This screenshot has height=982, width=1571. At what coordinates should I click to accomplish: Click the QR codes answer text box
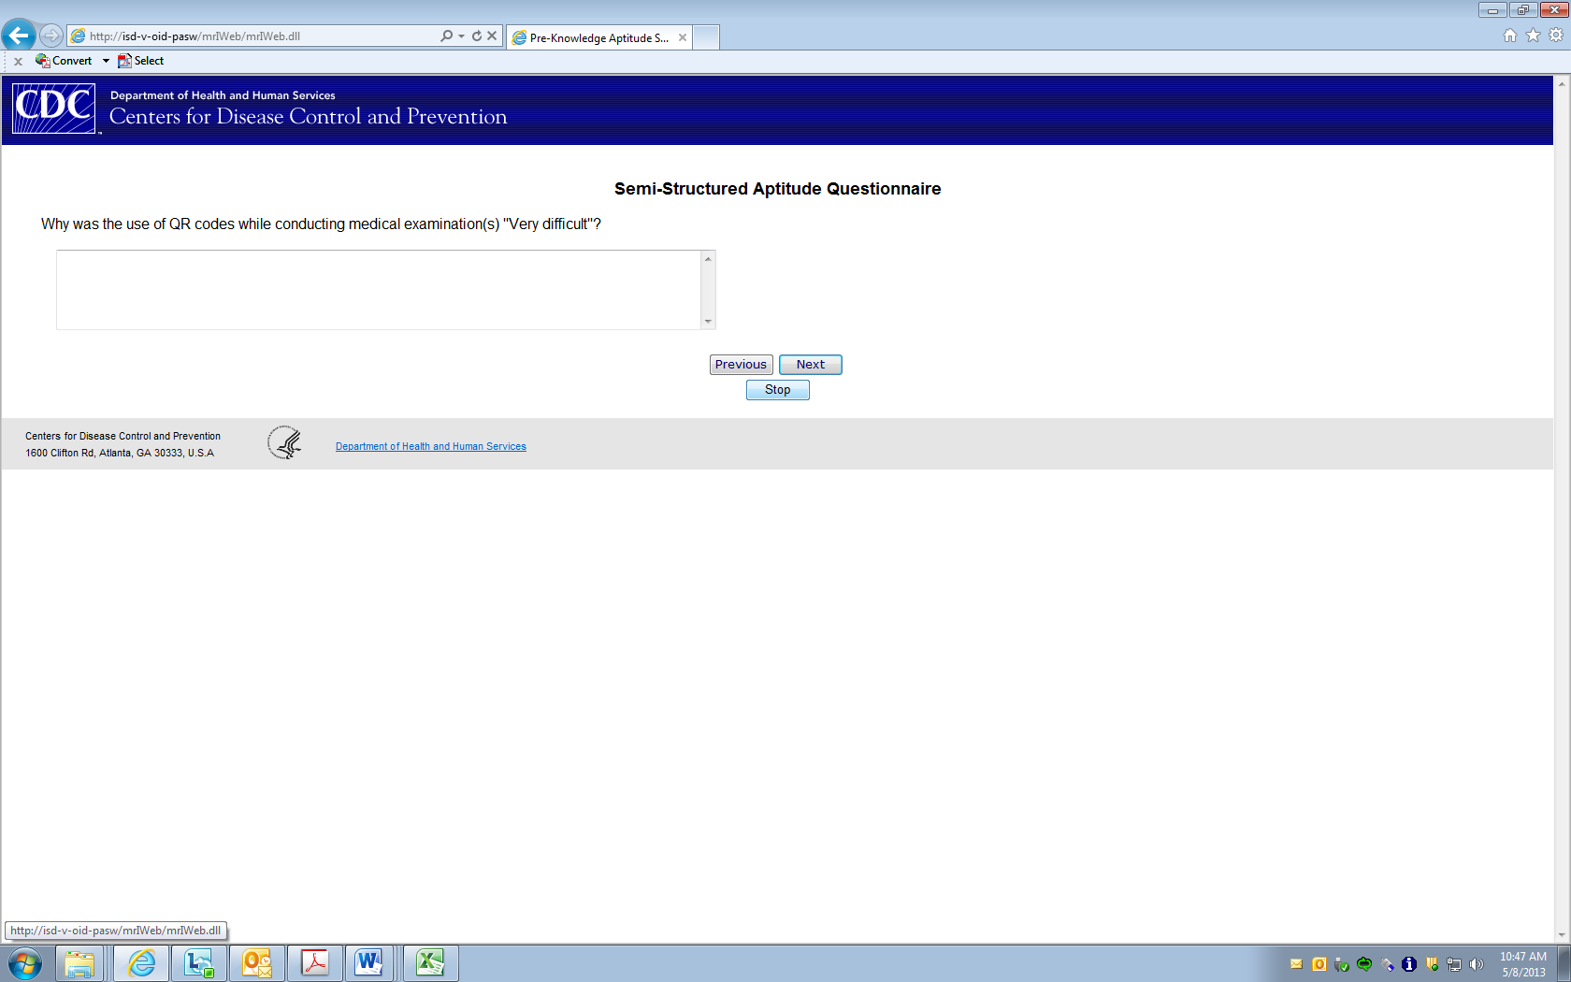tap(378, 290)
